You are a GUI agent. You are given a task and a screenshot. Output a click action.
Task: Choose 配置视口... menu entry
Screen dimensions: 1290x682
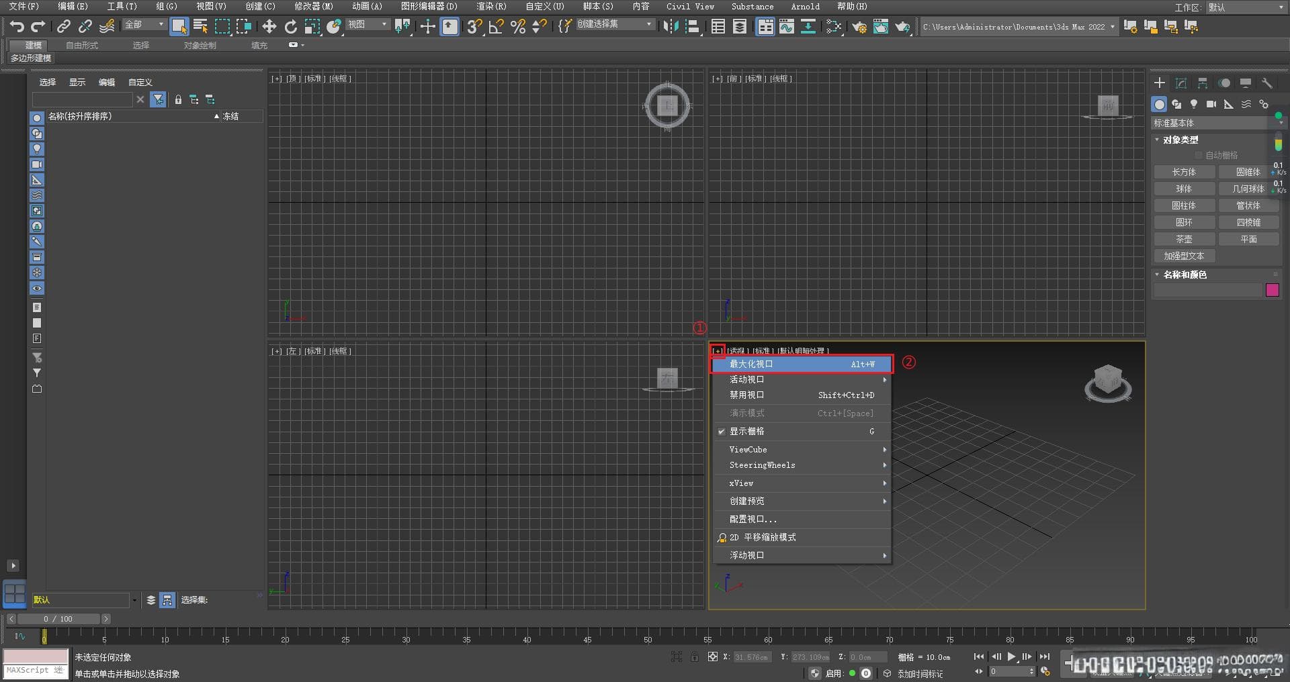coord(802,519)
